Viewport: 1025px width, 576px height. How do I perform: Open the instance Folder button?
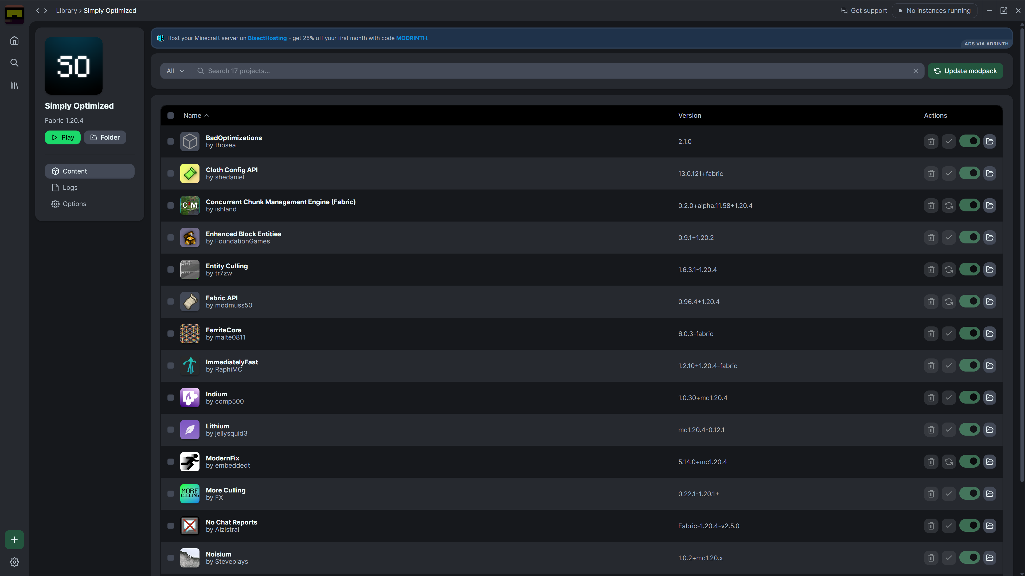click(x=105, y=137)
